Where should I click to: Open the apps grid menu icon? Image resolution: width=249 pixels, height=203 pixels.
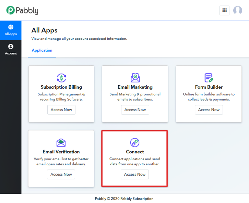224,11
